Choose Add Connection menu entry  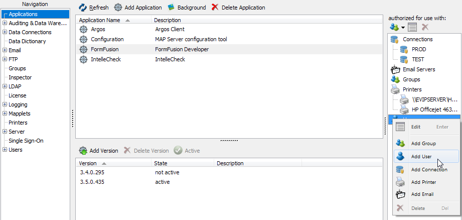(x=426, y=170)
